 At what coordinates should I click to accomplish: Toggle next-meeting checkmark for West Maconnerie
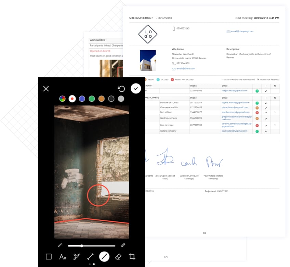pos(266,119)
